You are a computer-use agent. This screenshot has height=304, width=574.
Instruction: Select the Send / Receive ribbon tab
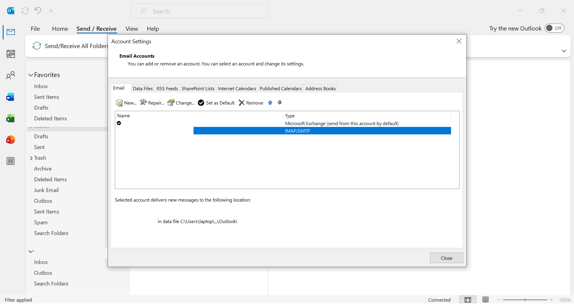point(96,29)
